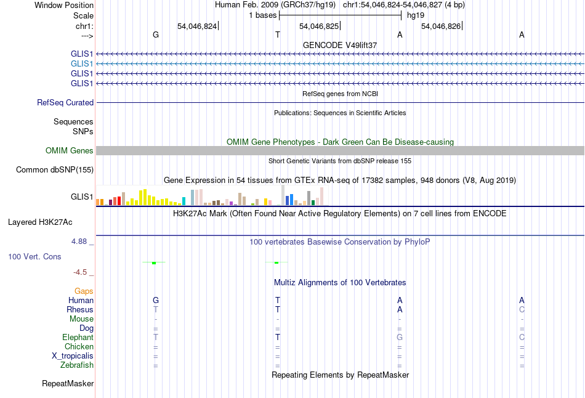Viewport: 585px width, 398px height.
Task: Click the 4.88 upper conservation scale value
Action: tap(79, 242)
